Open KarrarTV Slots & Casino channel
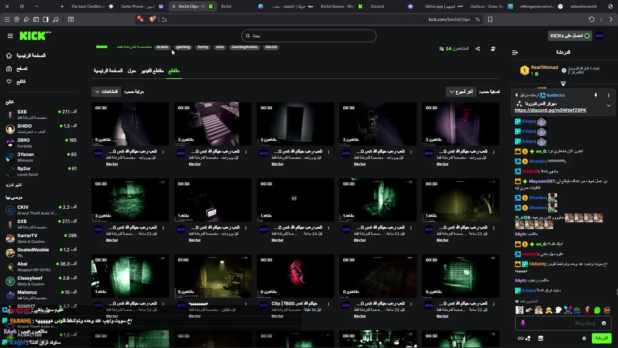Screen dimensions: 618x348 pos(41,238)
